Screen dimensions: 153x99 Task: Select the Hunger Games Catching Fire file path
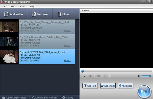pyautogui.click(x=45, y=37)
